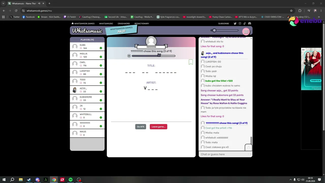Open the CRASHWORD nav item
Screen dimensions: 325x183
tap(124, 24)
